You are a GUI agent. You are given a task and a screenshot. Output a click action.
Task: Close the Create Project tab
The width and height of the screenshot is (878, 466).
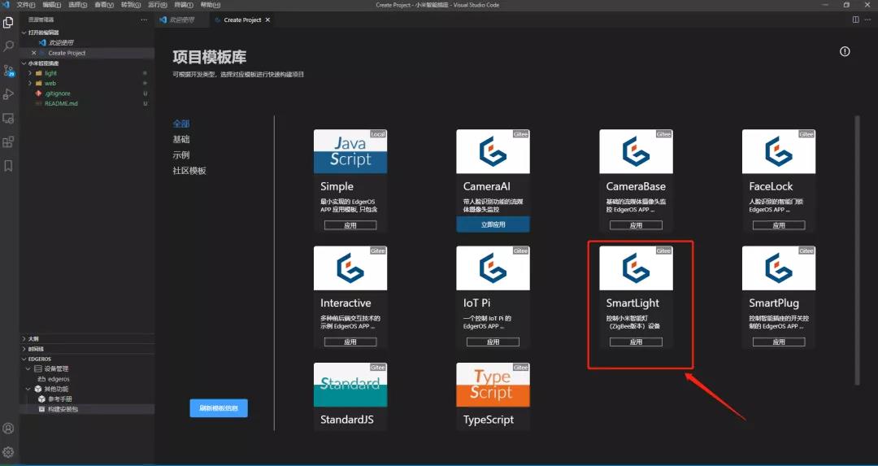[267, 20]
